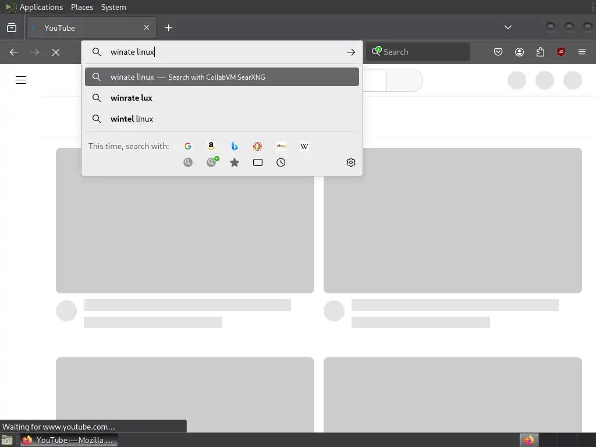Screen dimensions: 596x447
Task: Open the Pocket save icon
Action: 498,52
